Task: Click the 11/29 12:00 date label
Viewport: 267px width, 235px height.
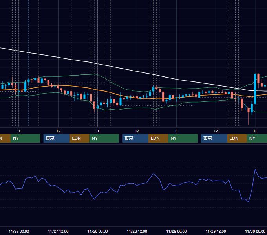Action: 216,231
